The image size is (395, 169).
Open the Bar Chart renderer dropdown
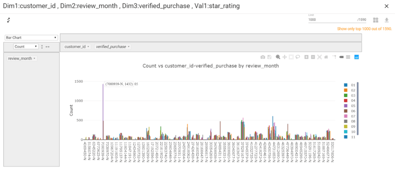pyautogui.click(x=31, y=37)
